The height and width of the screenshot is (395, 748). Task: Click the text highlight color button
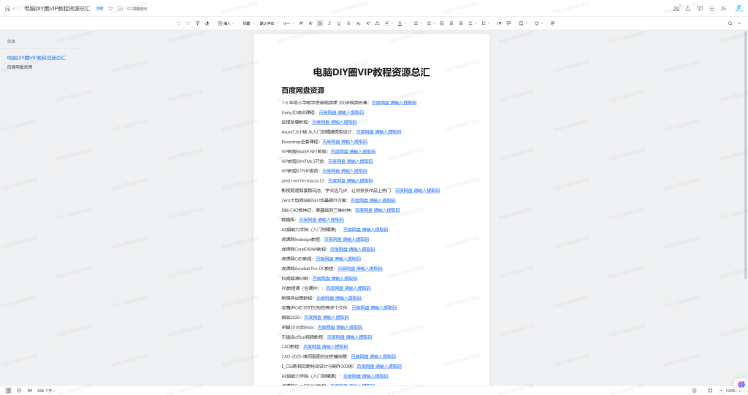click(x=386, y=23)
